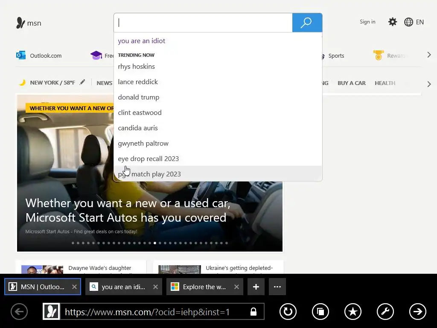Go back with the browser back arrow
Screen dimensions: 437x328
(19, 311)
